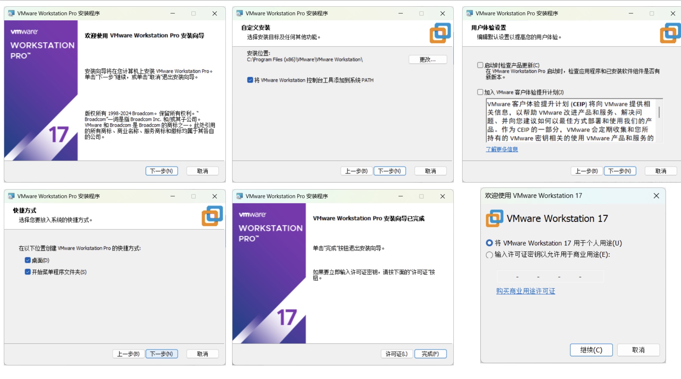Enable 加入 VMware 客户体验提升计划 checkbox

(x=480, y=92)
